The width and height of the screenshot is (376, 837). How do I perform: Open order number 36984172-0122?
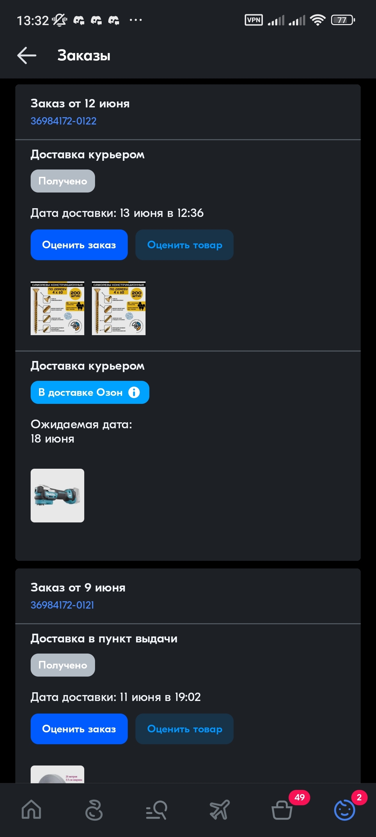[x=63, y=121]
